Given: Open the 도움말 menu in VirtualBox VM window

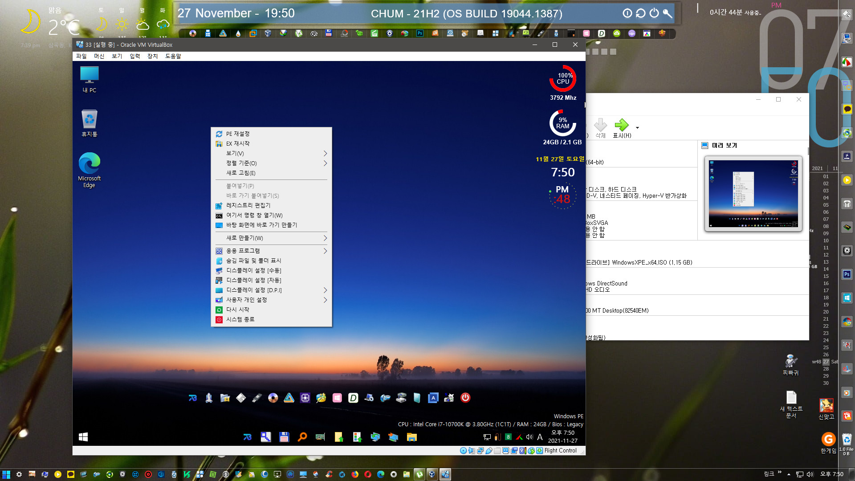Looking at the screenshot, I should [173, 56].
